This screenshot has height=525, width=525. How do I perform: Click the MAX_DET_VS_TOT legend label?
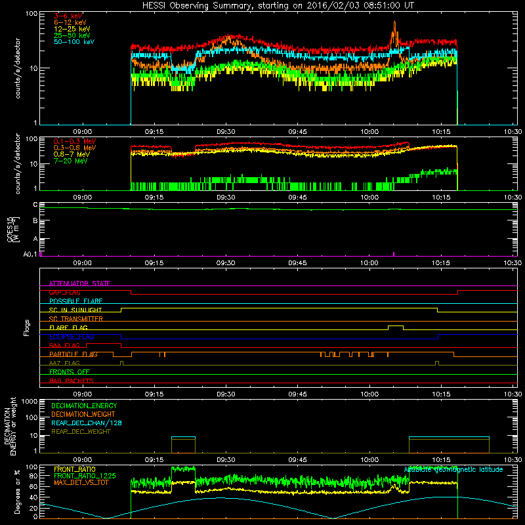click(x=81, y=482)
